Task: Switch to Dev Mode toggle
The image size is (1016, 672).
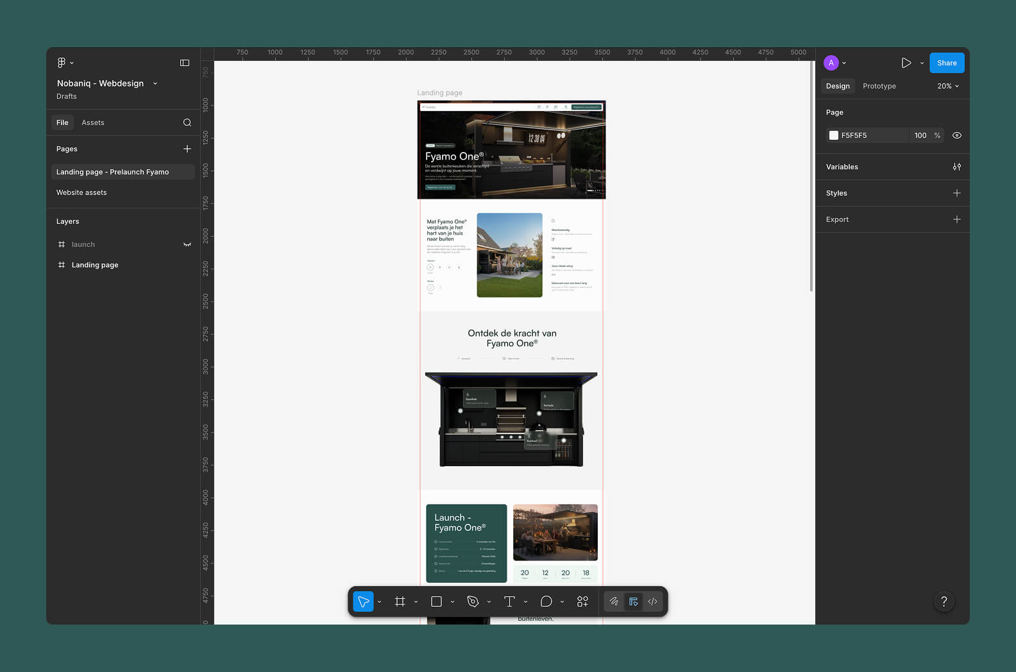Action: (x=652, y=601)
